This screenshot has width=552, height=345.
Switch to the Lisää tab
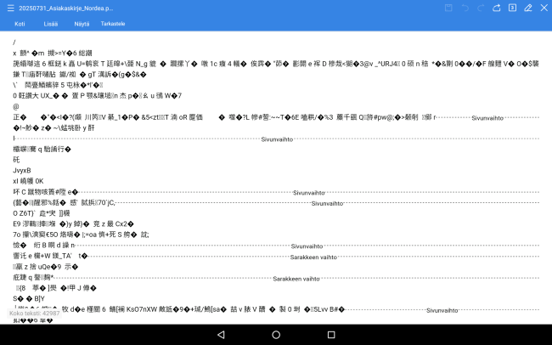tap(51, 24)
